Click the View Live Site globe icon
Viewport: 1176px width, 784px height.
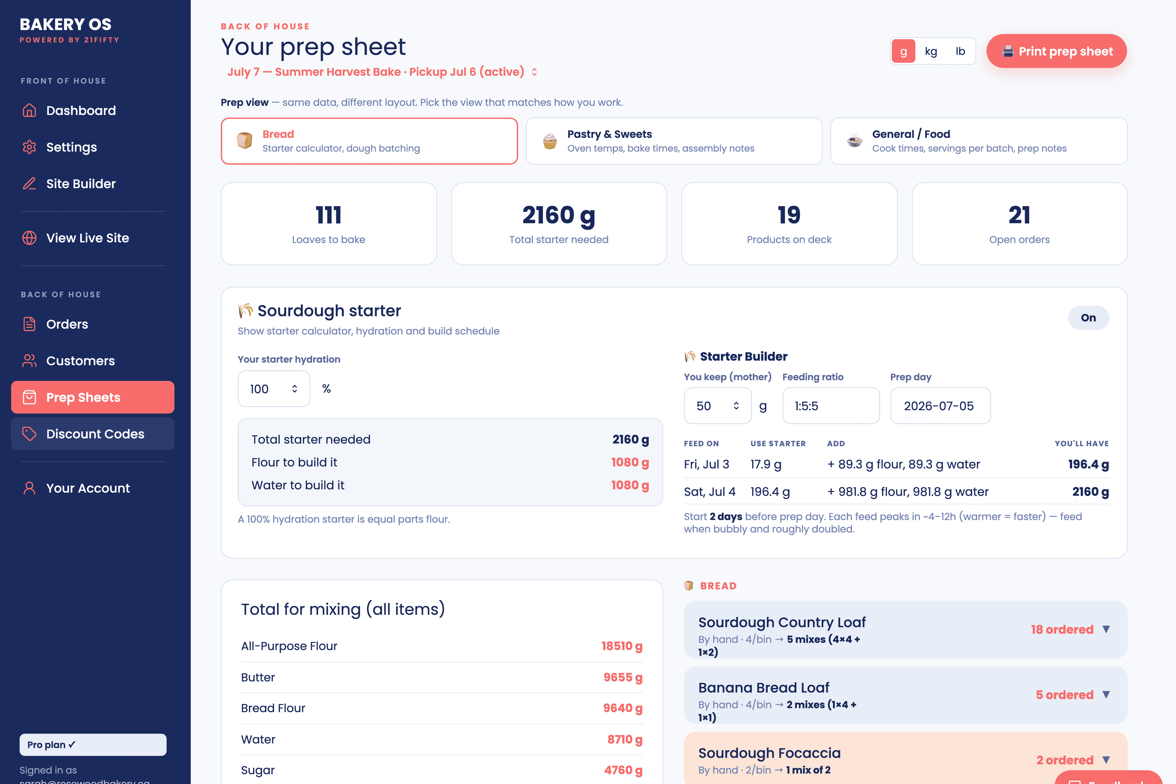(29, 238)
